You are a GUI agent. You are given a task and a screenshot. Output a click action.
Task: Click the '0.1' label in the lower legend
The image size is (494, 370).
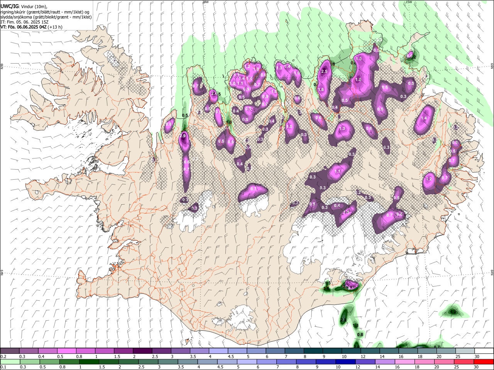pyautogui.click(x=4, y=367)
